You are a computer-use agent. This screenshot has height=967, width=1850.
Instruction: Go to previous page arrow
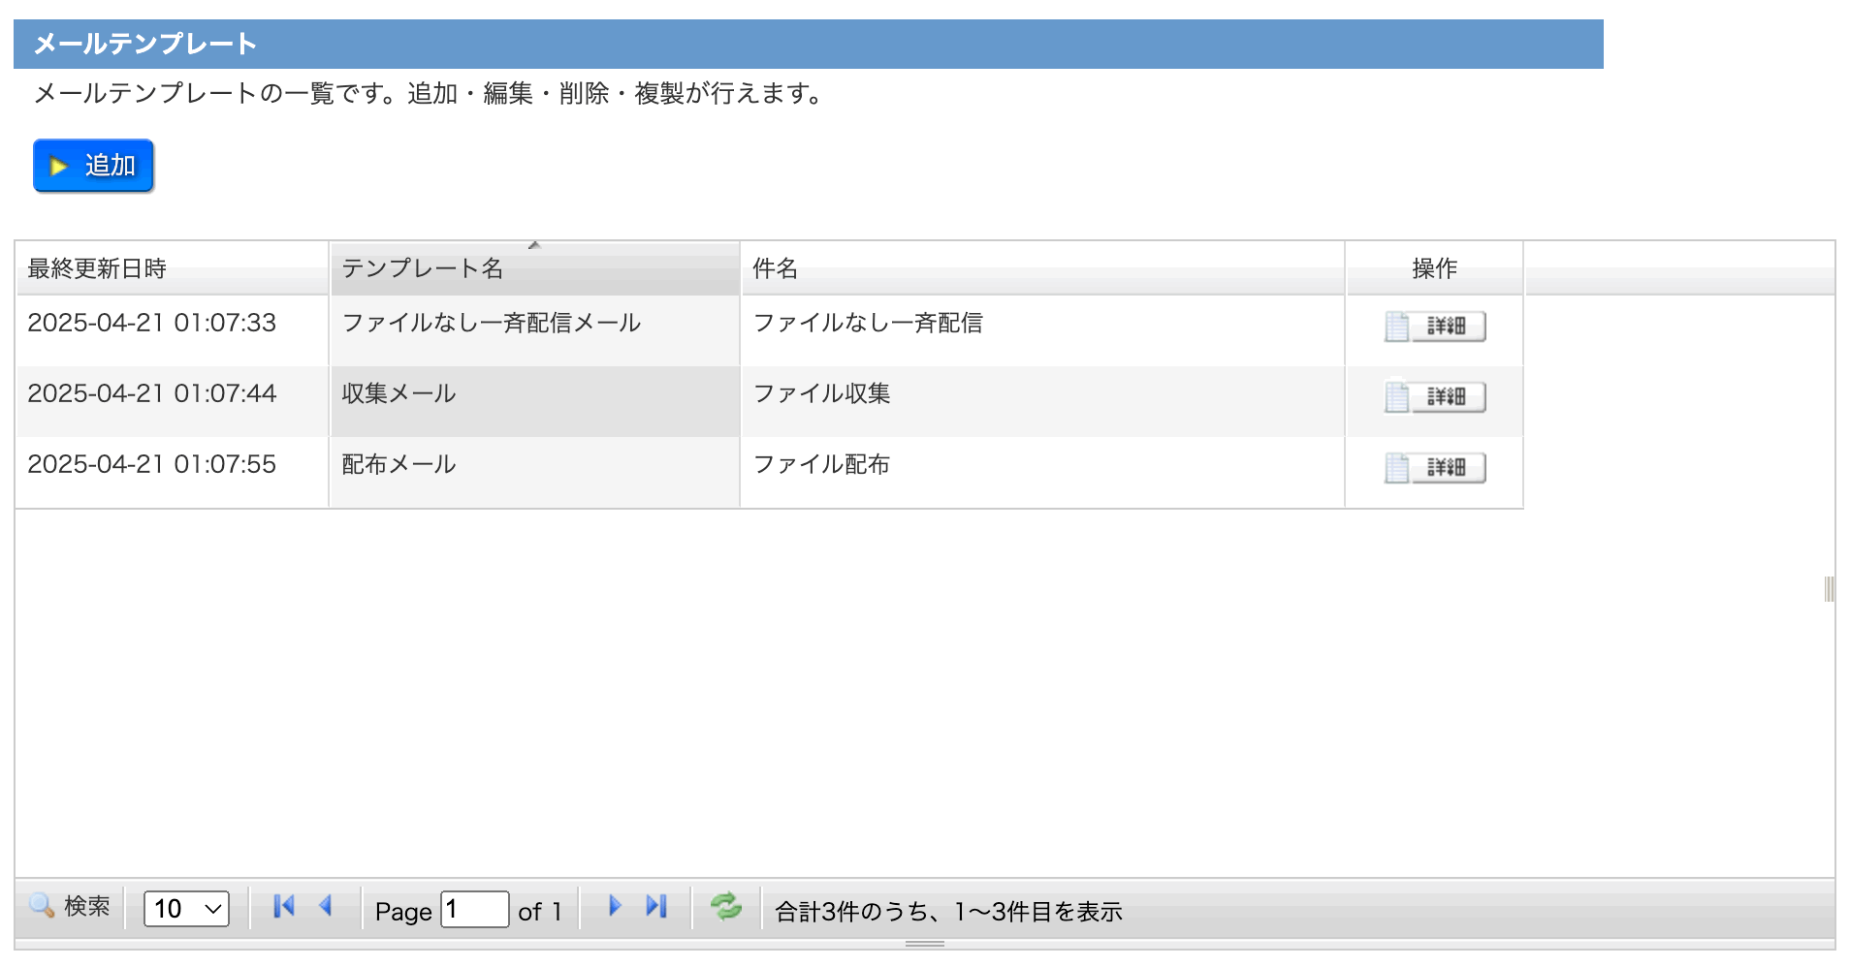(x=326, y=907)
